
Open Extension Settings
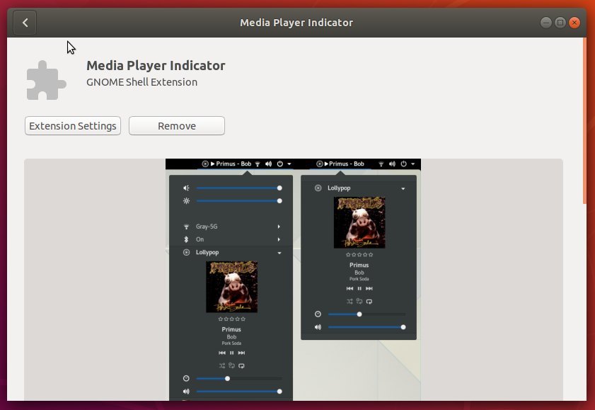pyautogui.click(x=72, y=125)
